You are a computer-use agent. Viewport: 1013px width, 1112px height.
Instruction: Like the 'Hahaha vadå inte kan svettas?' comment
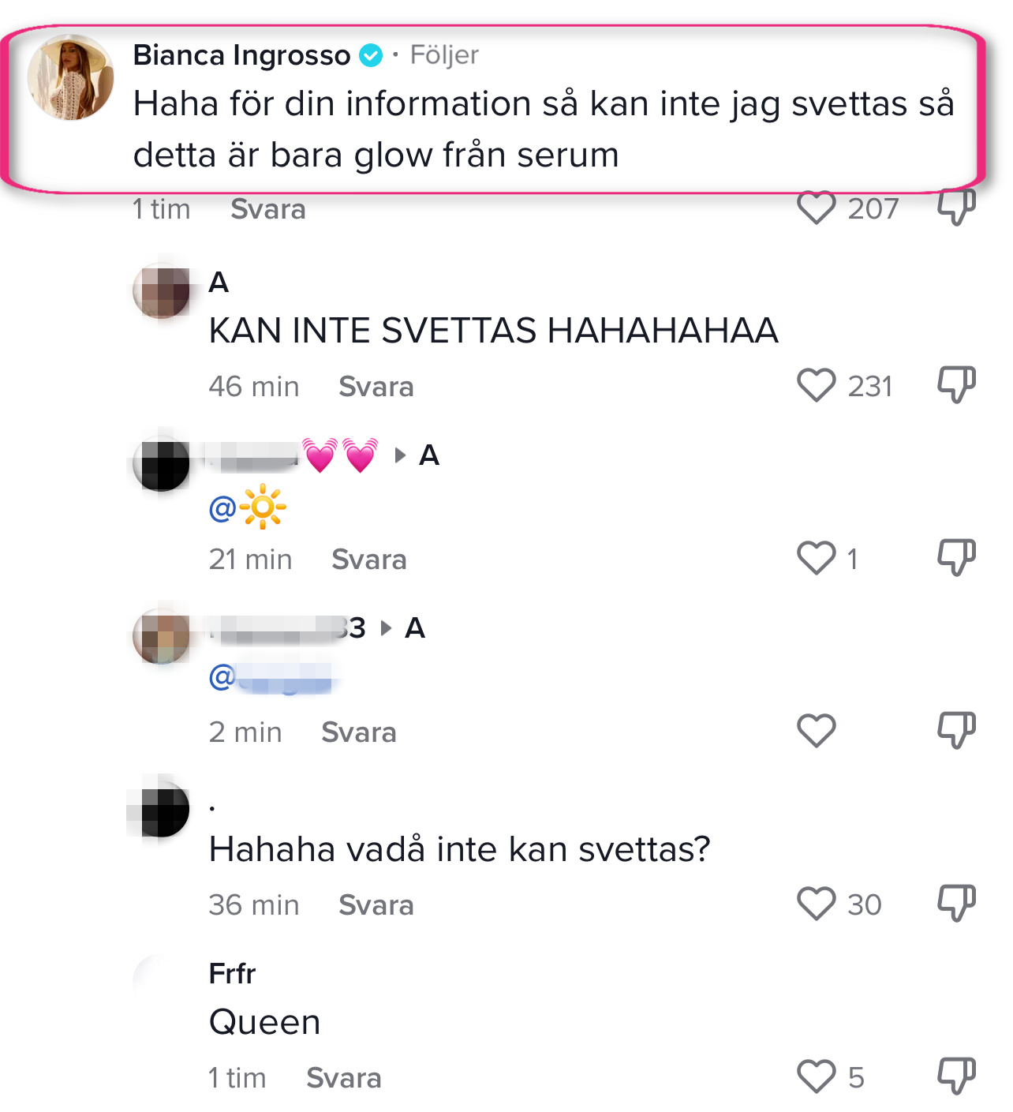click(816, 904)
